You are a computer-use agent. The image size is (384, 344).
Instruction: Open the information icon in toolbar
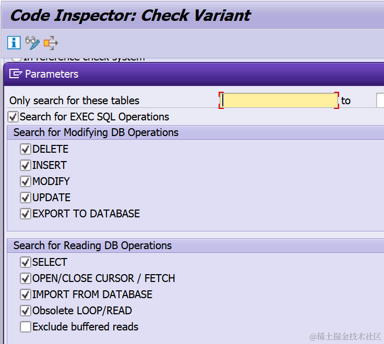(14, 43)
